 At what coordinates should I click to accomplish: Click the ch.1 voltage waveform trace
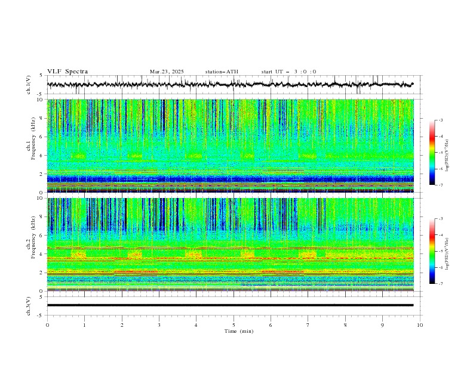click(x=230, y=85)
